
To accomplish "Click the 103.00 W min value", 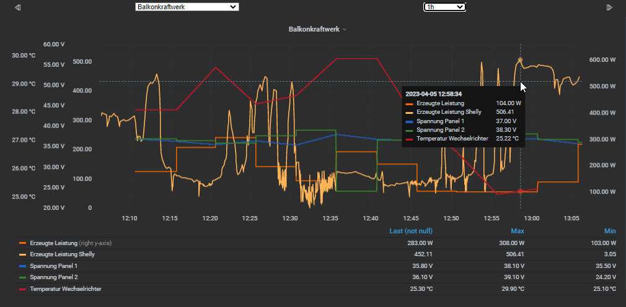I will [602, 243].
